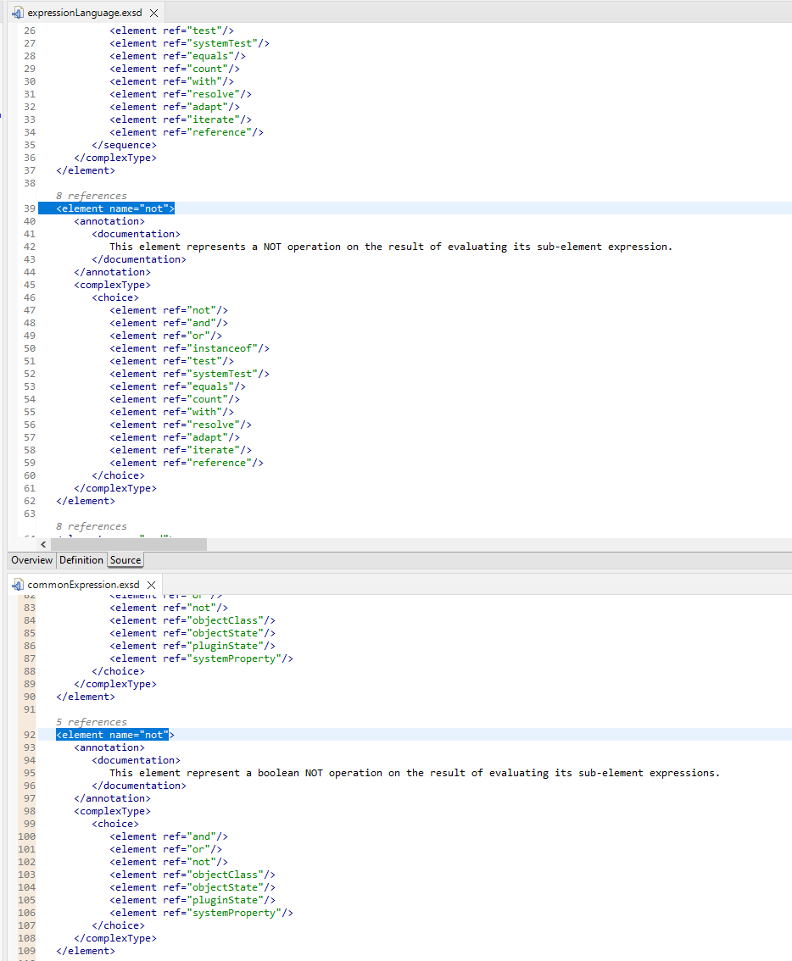Click the second "8 references" link near line 63
This screenshot has height=961, width=792.
pyautogui.click(x=90, y=525)
